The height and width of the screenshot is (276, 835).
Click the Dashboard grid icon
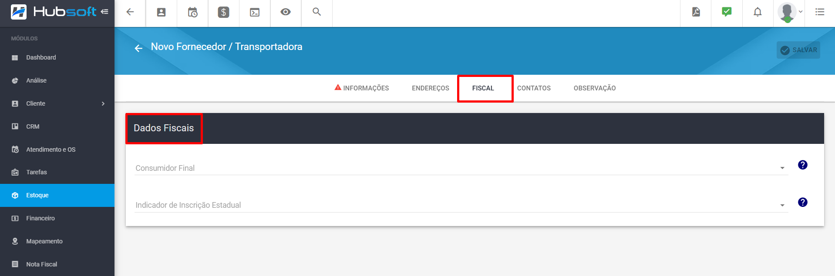tap(15, 58)
